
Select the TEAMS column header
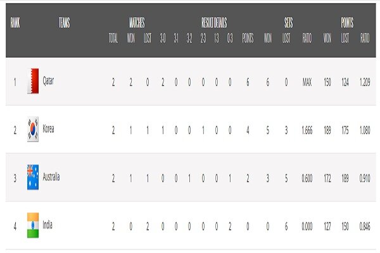pyautogui.click(x=65, y=23)
